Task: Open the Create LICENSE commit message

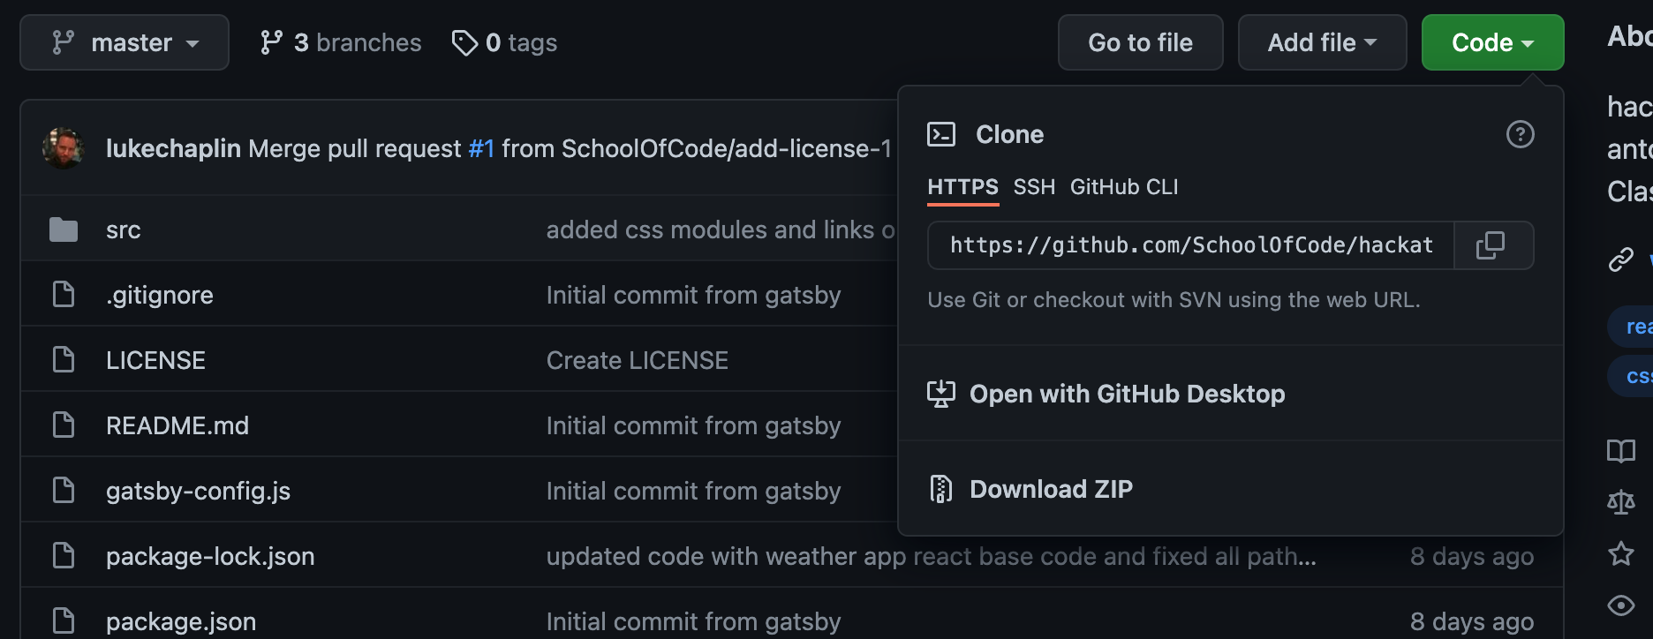Action: [x=638, y=360]
